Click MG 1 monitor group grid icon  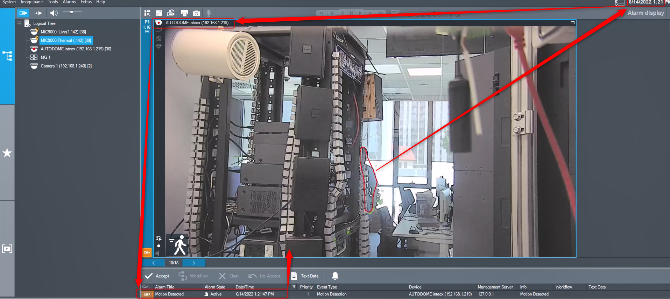point(34,57)
